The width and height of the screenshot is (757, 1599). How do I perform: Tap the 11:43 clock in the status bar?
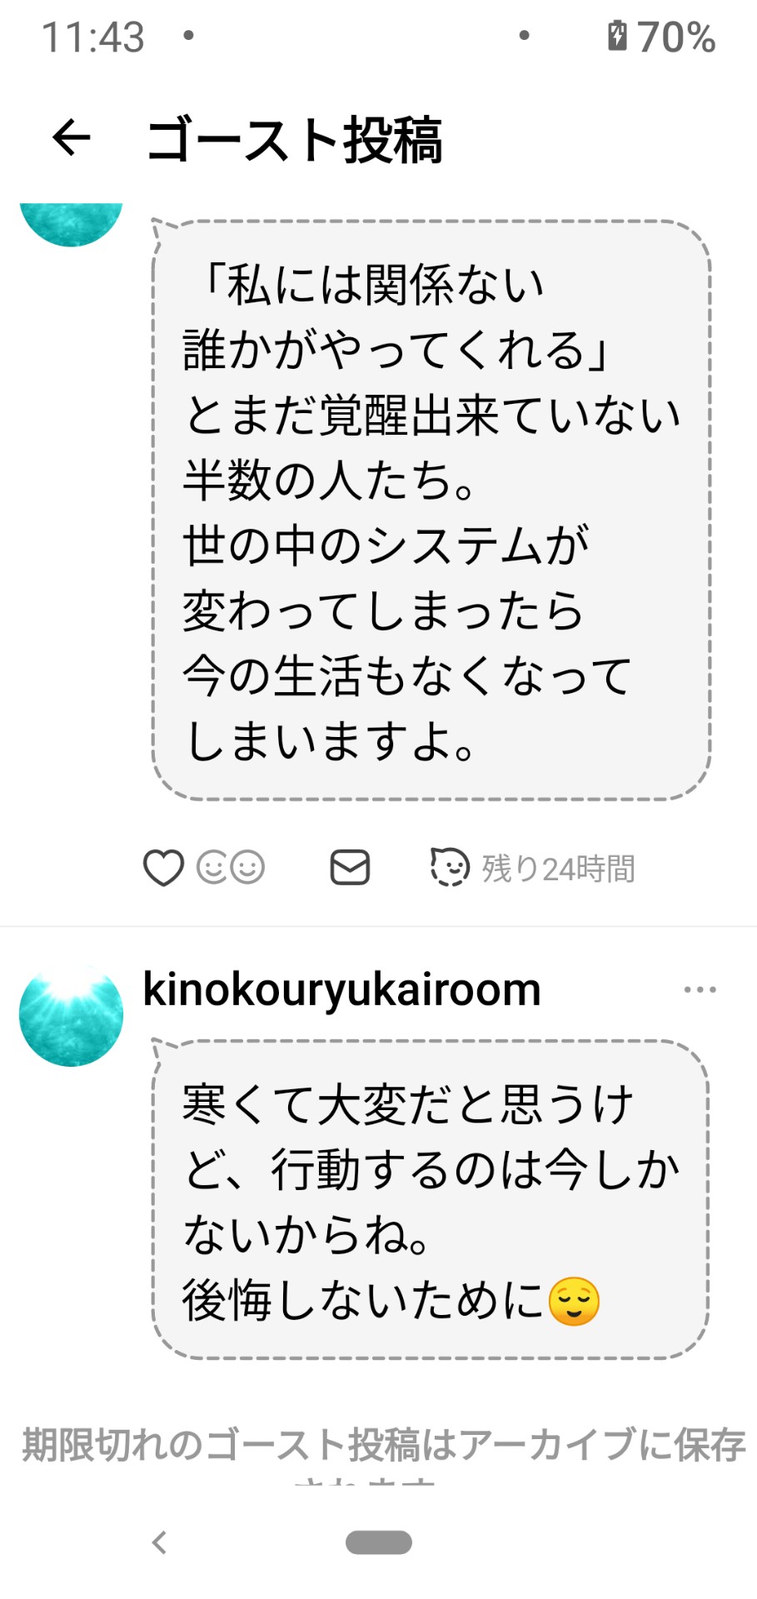point(93,37)
